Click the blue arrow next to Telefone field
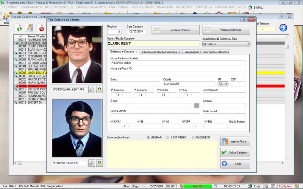Viewport: 303px width, 189px height. (283, 28)
